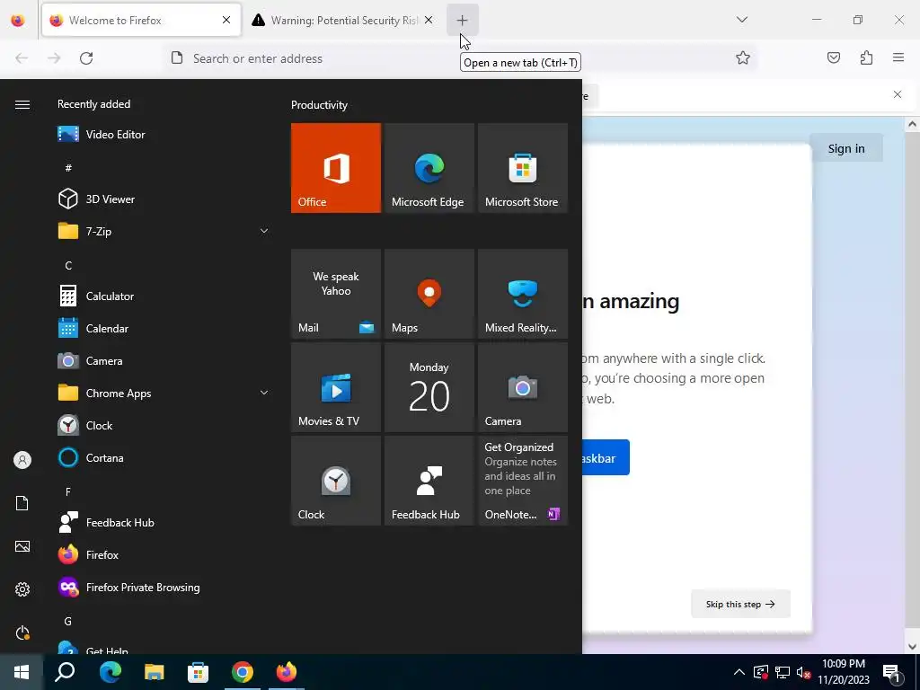This screenshot has height=690, width=920.
Task: Show hidden tray icons
Action: [x=739, y=672]
